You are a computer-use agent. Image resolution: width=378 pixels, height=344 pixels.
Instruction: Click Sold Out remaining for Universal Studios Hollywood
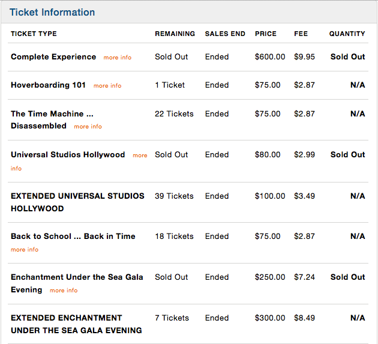tap(172, 154)
